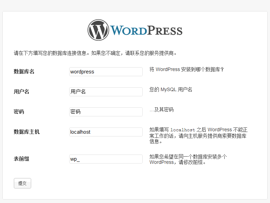Click the intro text about database connection info
The width and height of the screenshot is (270, 203).
pyautogui.click(x=95, y=53)
